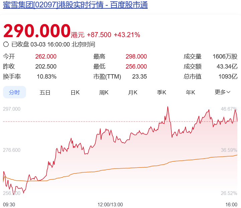
Task: Click the large 290.000 price figure
Action: click(37, 31)
